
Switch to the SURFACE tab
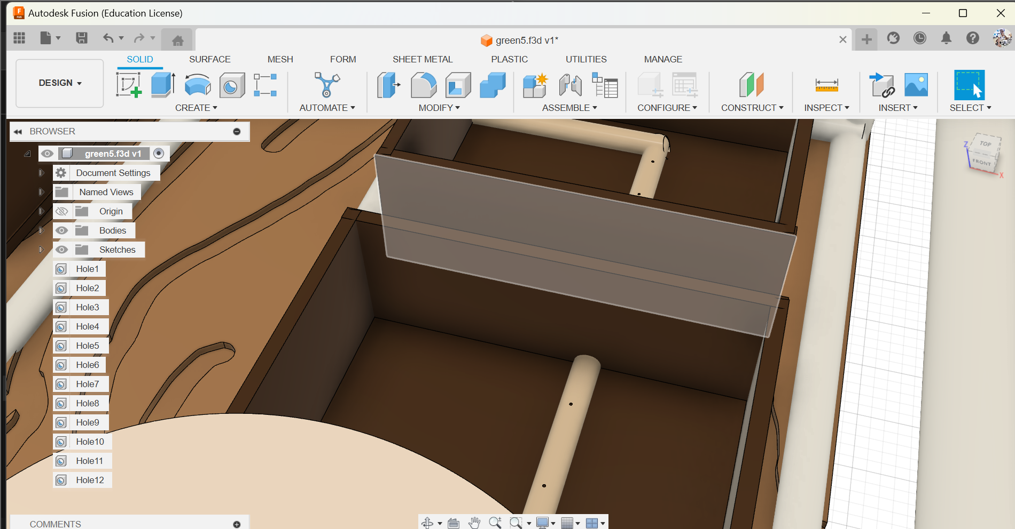(x=209, y=59)
